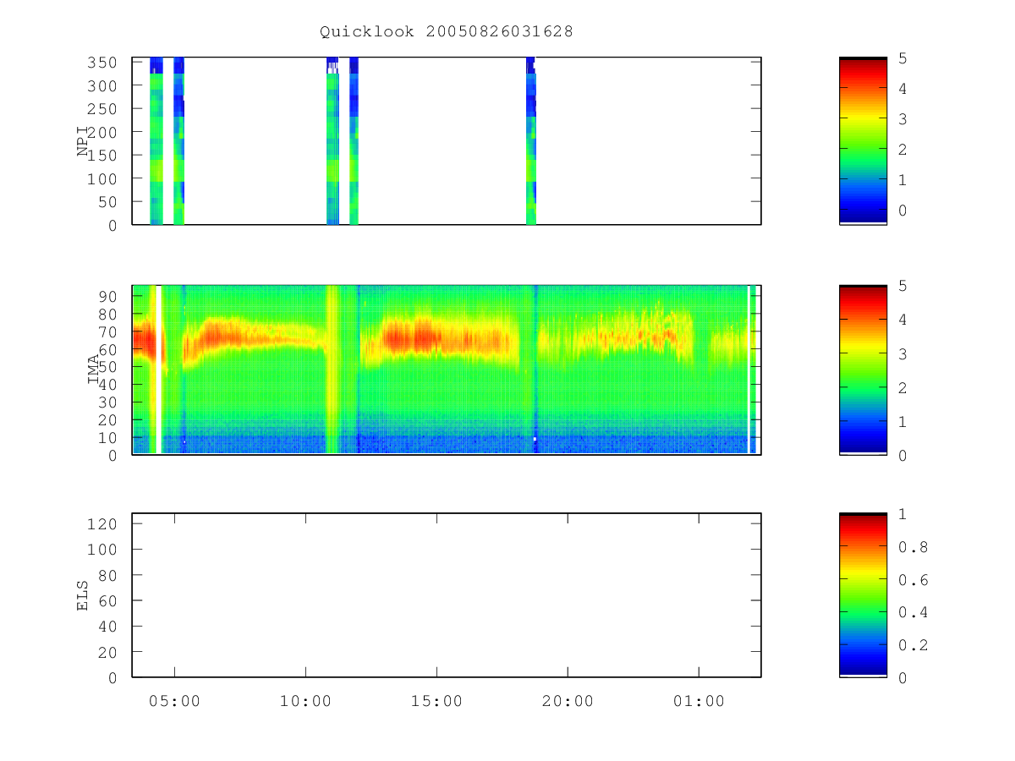Click the 200 tick on NPI axis
Screen dimensions: 1015x761
click(103, 132)
